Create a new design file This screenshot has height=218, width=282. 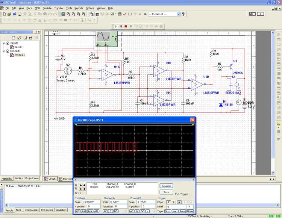tap(5, 14)
